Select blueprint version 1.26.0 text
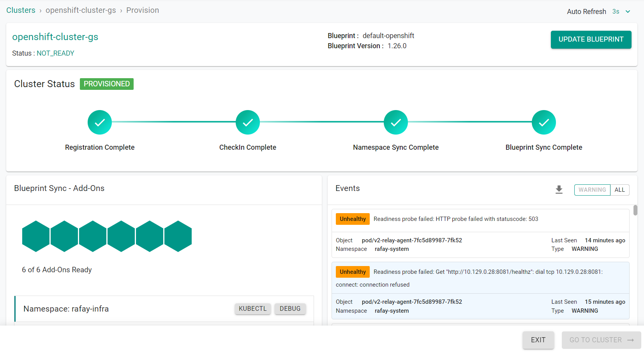 pos(397,46)
